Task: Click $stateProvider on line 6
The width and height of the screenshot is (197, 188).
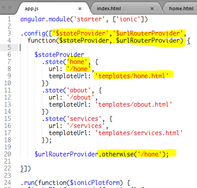Action: [59, 55]
